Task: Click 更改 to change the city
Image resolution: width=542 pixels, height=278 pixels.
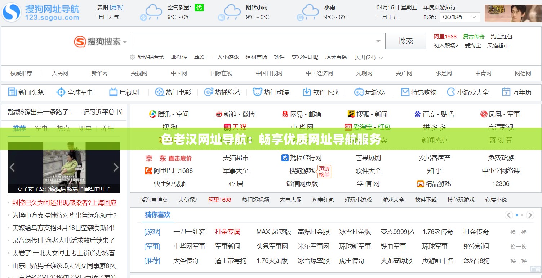Action: 117,7
